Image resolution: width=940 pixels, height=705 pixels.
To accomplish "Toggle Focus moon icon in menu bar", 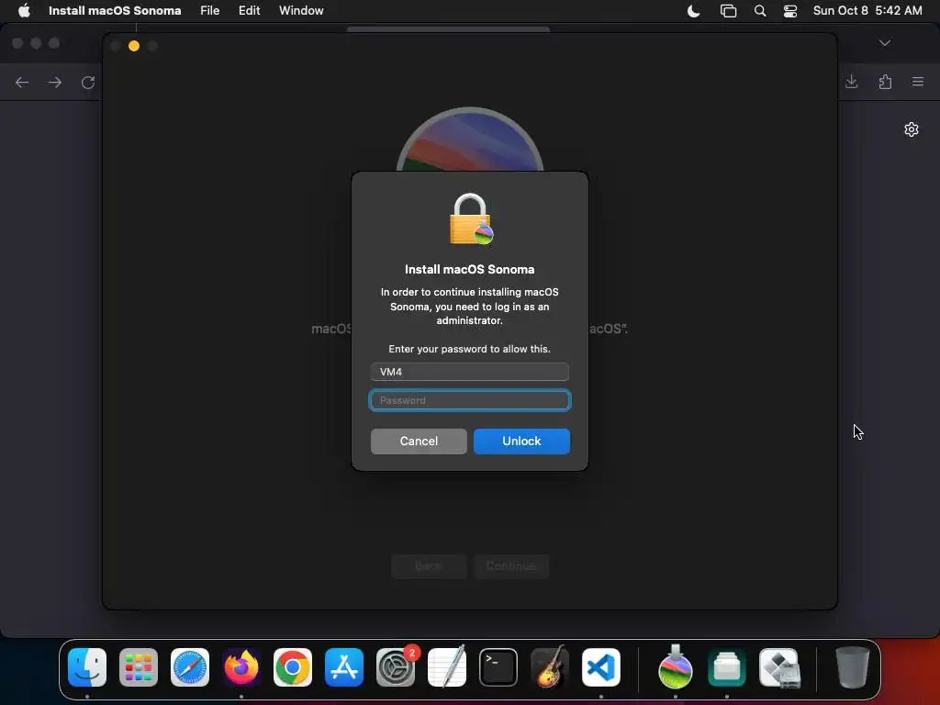I will pos(694,11).
